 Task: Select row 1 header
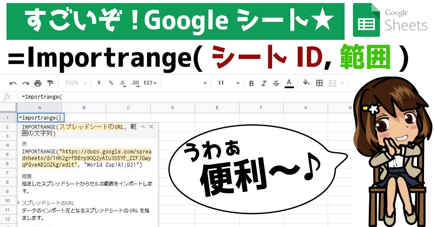point(7,118)
